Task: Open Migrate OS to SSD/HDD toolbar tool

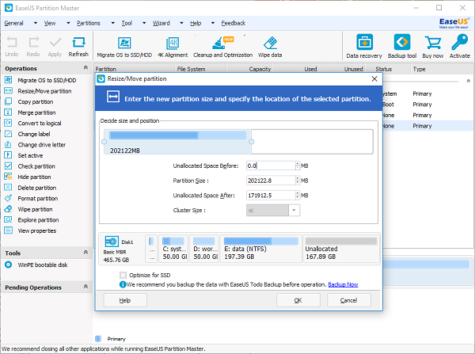Action: click(124, 47)
